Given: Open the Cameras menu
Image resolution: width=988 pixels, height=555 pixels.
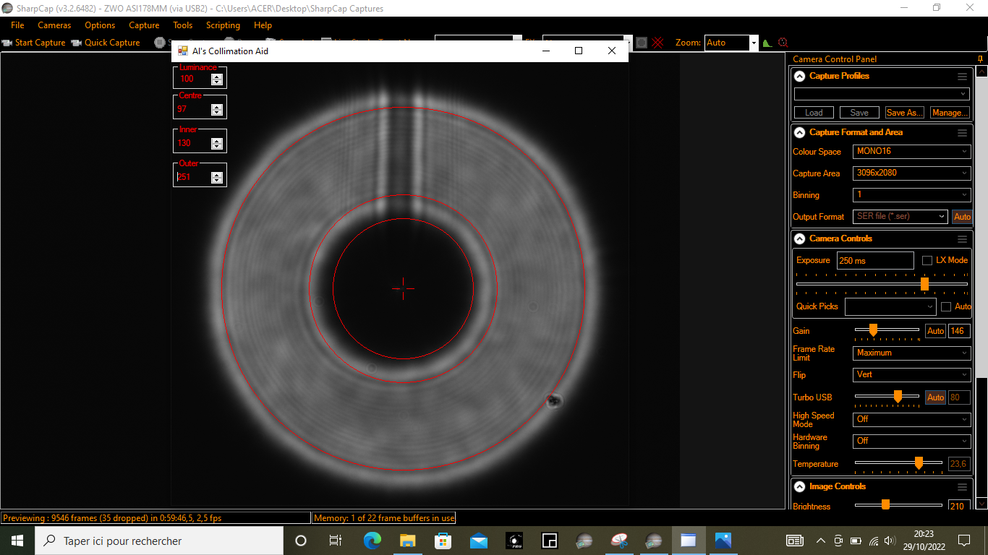Looking at the screenshot, I should [54, 25].
